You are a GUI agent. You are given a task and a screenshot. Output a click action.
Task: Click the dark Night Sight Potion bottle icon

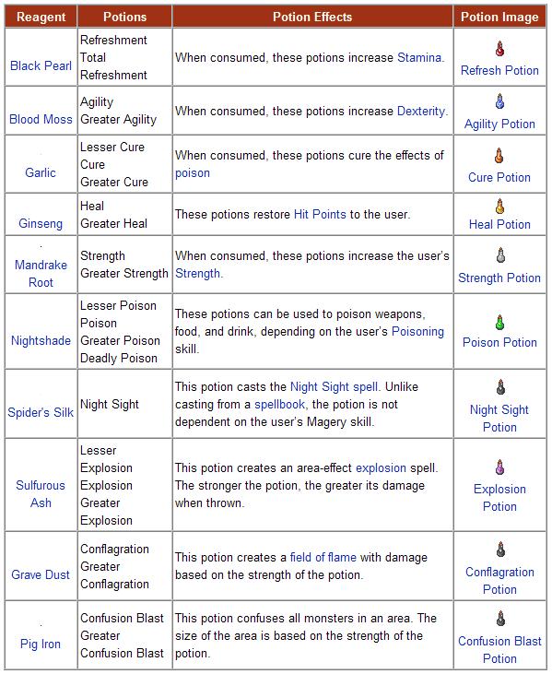point(501,387)
